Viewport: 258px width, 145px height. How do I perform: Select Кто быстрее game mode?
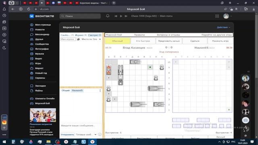point(143,41)
